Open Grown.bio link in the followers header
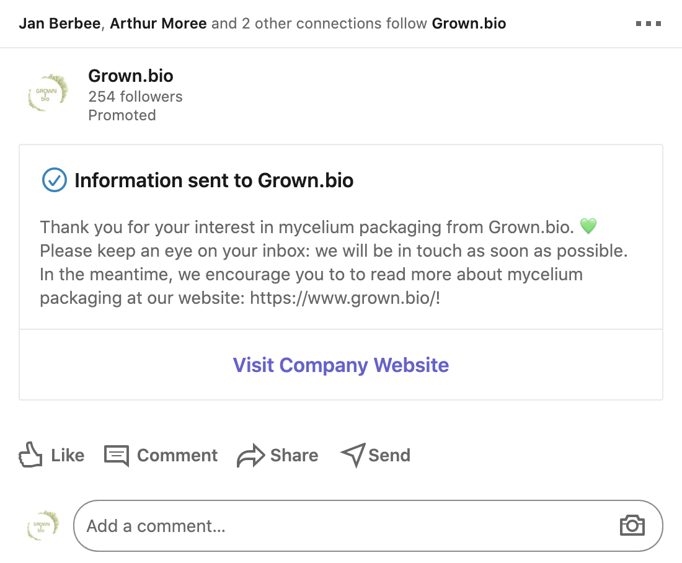The width and height of the screenshot is (682, 563). pos(469,24)
